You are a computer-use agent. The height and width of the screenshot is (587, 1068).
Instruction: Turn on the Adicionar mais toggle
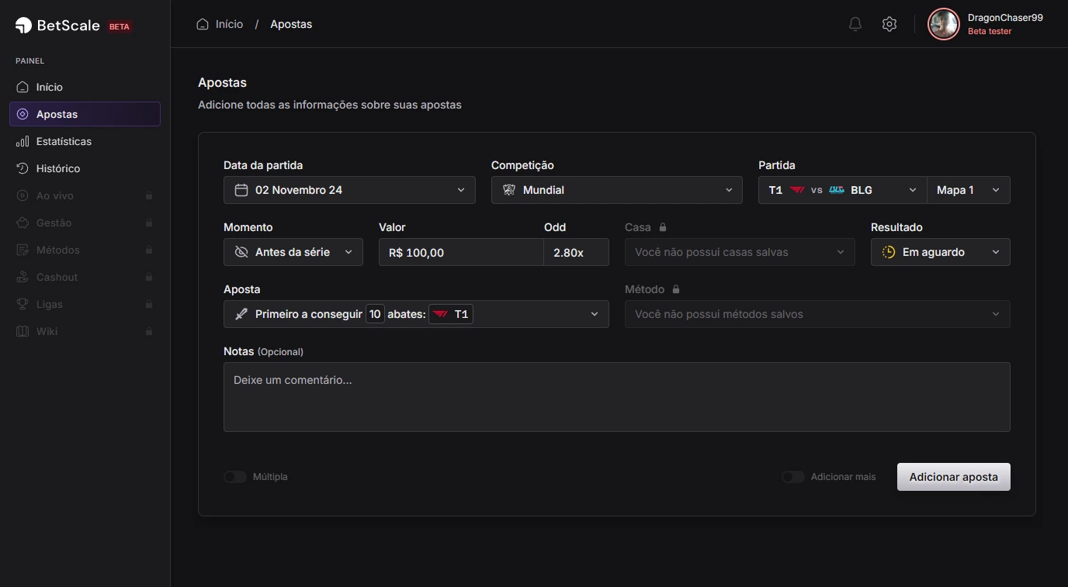coord(792,477)
